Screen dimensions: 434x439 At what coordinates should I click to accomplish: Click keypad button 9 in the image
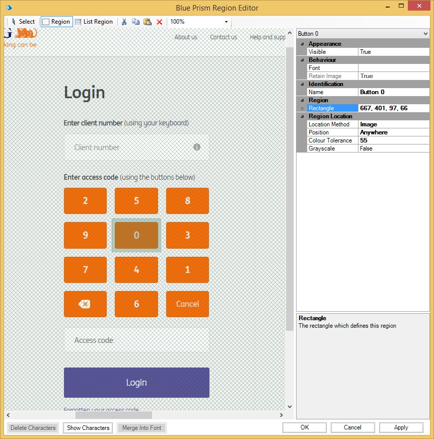pos(86,235)
